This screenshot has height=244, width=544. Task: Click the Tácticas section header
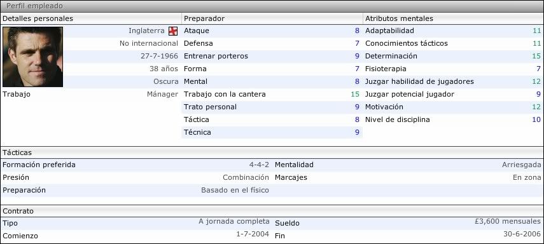272,152
